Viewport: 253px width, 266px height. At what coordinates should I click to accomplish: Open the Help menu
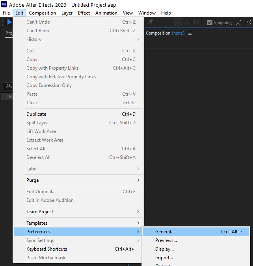point(166,13)
